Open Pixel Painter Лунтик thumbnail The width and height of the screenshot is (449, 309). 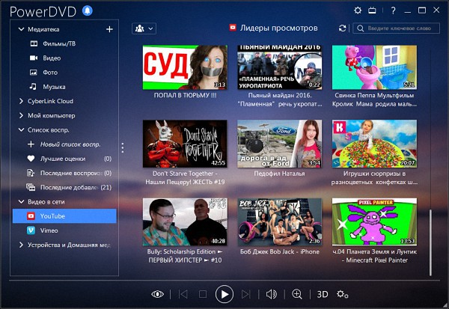click(374, 221)
